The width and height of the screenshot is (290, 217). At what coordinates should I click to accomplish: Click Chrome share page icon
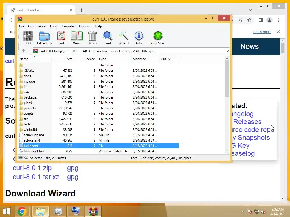[x=240, y=20]
